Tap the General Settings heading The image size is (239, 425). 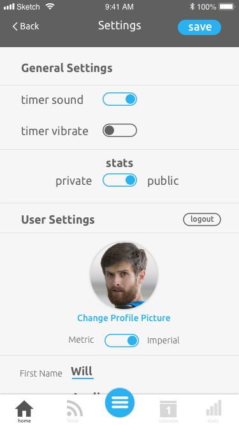click(x=67, y=68)
